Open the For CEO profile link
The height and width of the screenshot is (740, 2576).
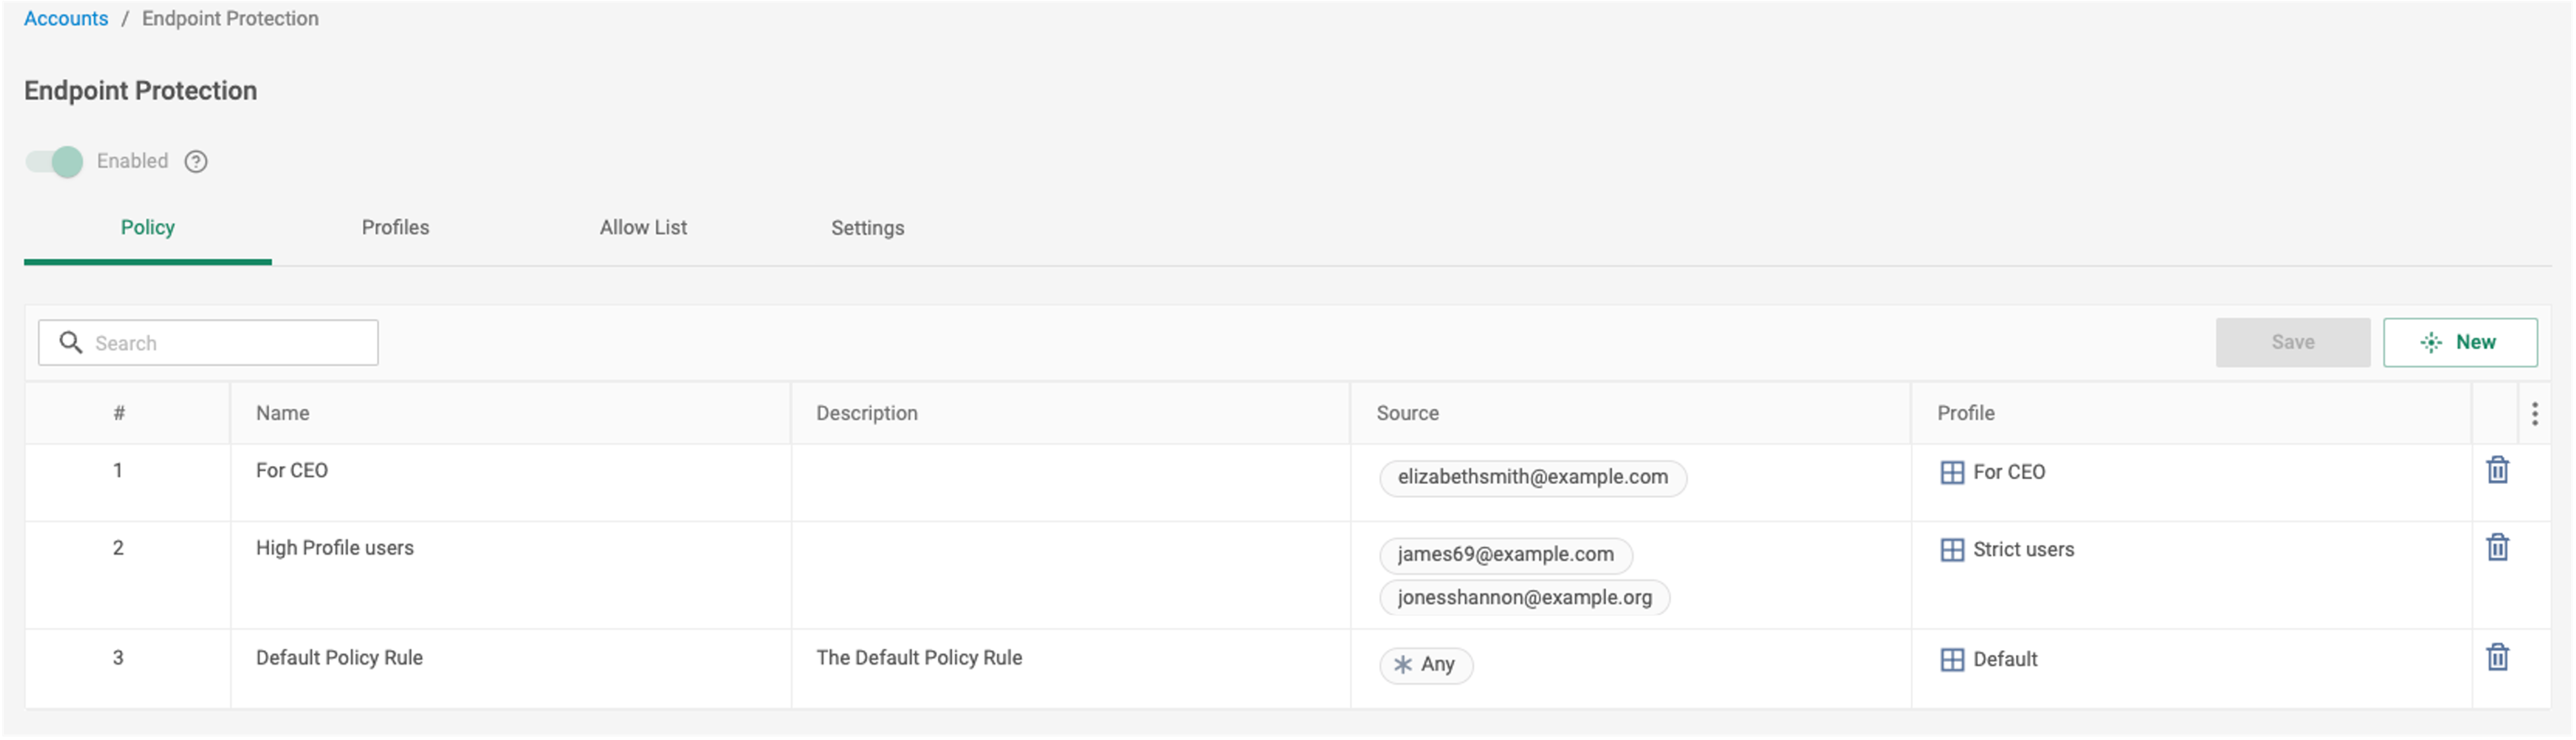2008,473
